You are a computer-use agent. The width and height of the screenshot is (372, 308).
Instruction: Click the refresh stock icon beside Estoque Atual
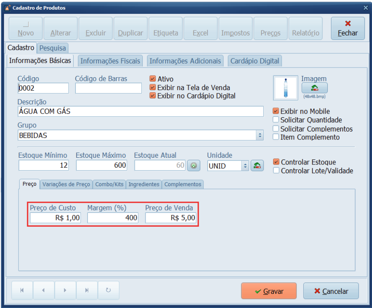194,166
